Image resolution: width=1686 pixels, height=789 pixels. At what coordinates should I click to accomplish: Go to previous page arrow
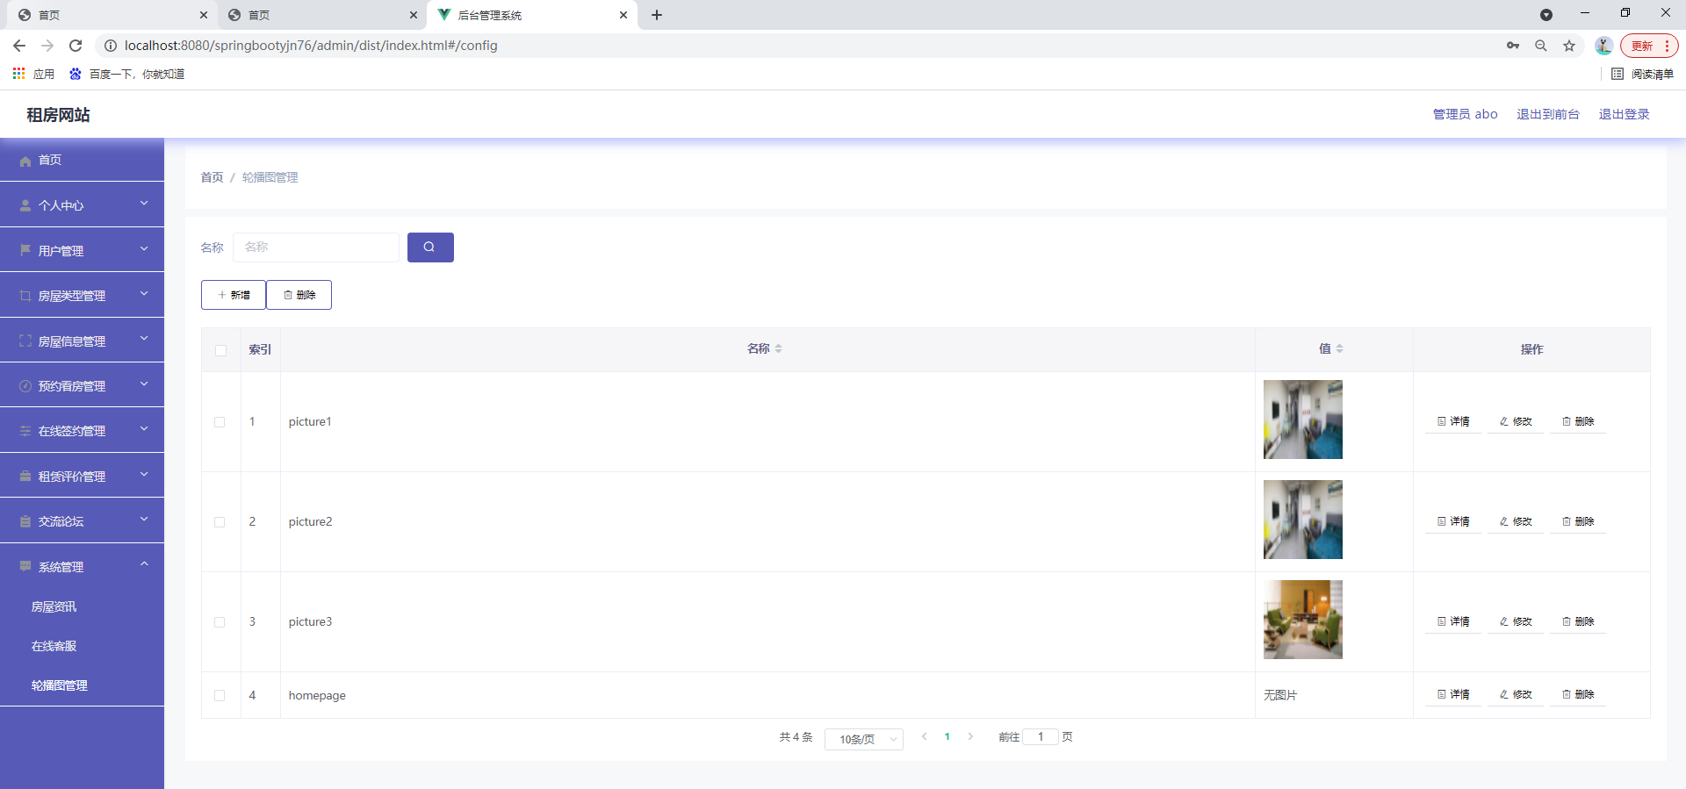click(924, 737)
